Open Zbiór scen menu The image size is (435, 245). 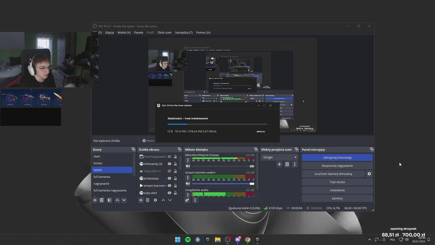164,33
